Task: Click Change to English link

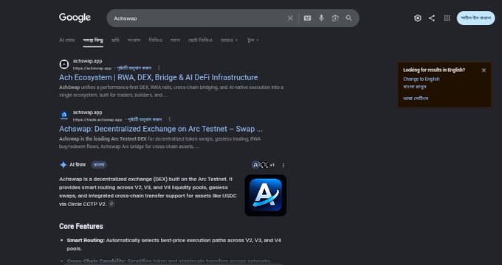Action: (422, 79)
